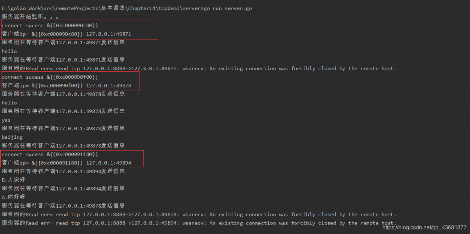Screen dimensions: 470x234
Task: Click the Read err line for port 49894
Action: (x=199, y=223)
